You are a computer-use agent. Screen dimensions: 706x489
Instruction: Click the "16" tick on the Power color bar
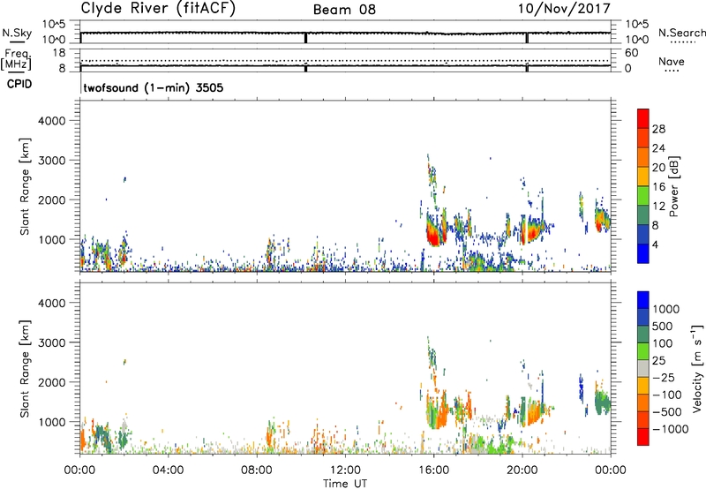point(658,187)
